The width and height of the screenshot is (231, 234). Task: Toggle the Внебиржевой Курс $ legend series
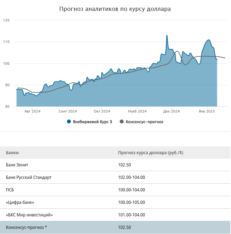[x=90, y=122]
